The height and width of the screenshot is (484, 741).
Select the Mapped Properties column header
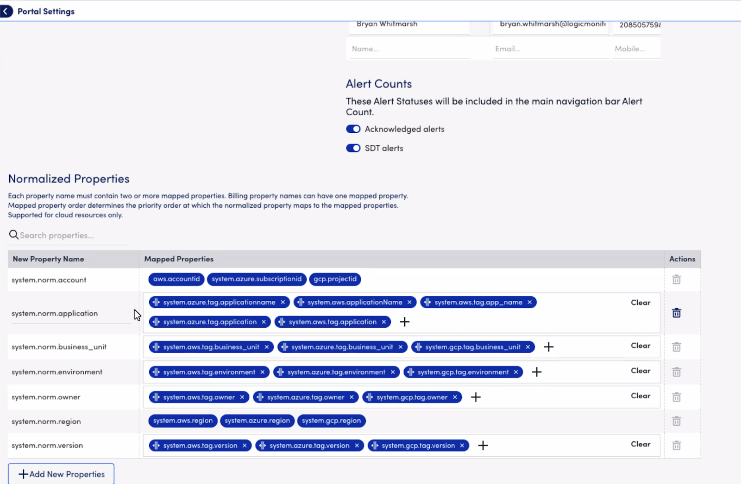click(x=179, y=259)
